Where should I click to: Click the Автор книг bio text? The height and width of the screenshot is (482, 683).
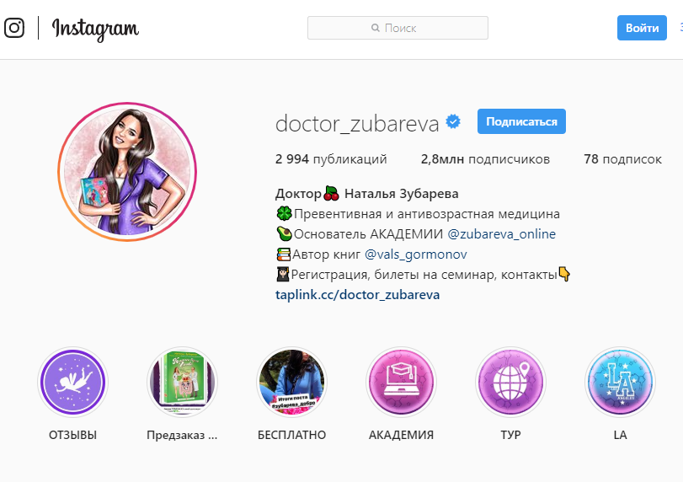326,254
